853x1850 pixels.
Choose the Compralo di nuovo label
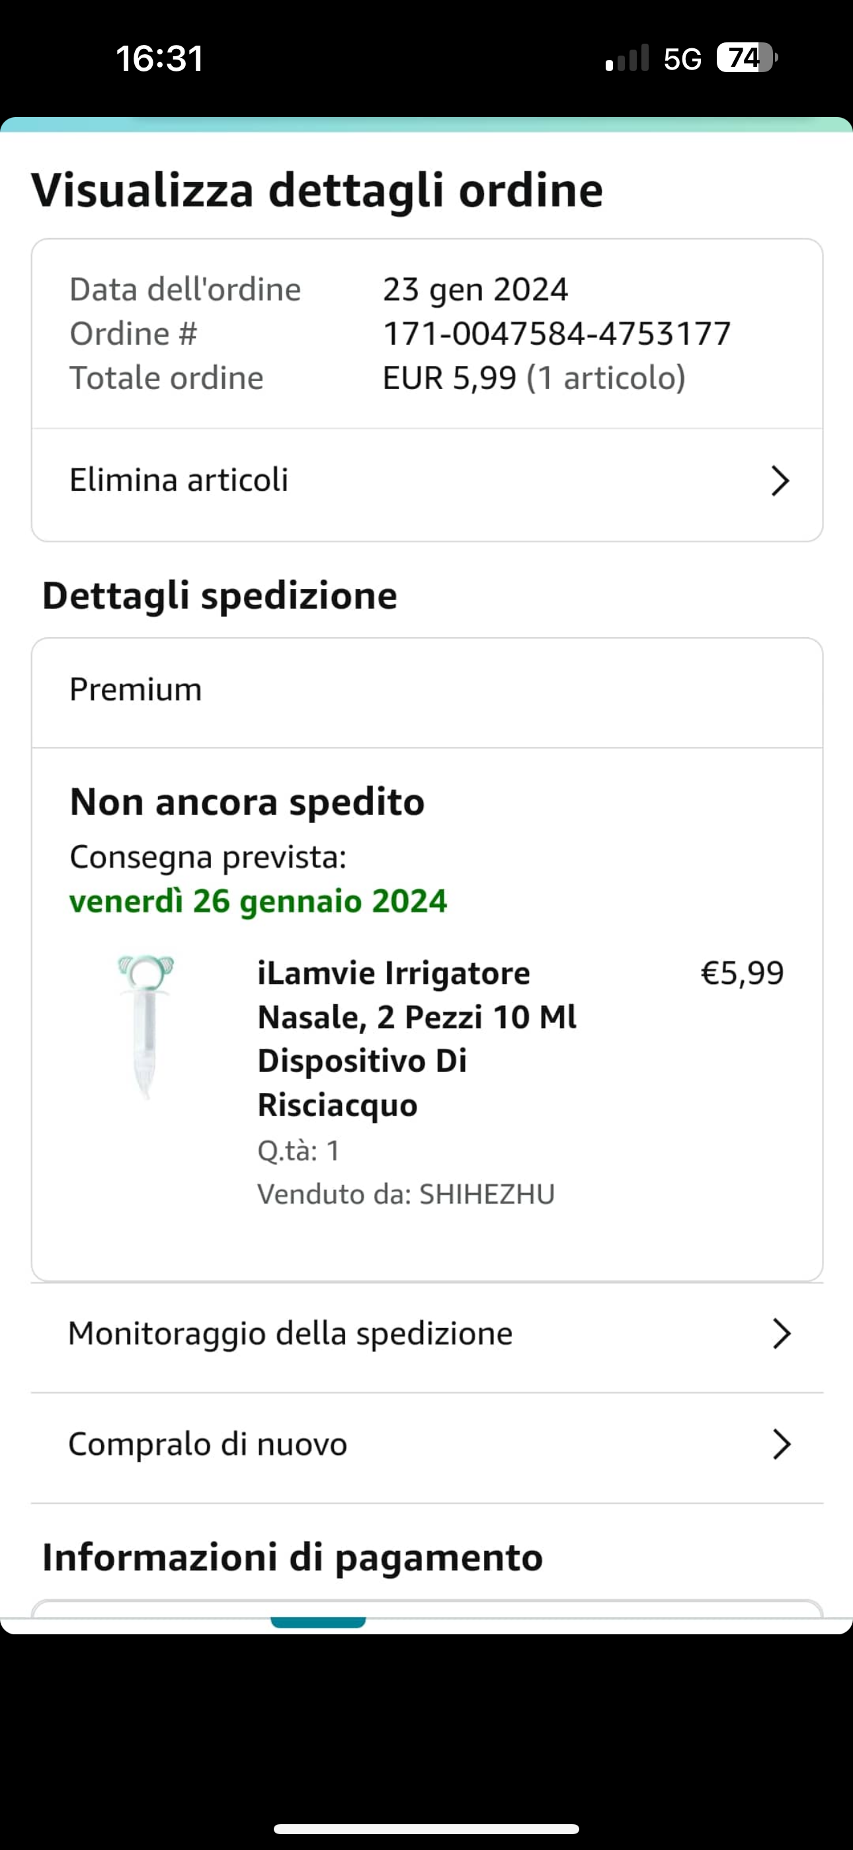click(208, 1444)
